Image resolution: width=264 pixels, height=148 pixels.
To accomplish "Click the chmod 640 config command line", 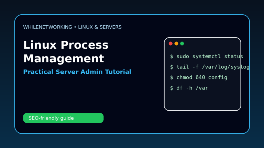I will point(199,77).
